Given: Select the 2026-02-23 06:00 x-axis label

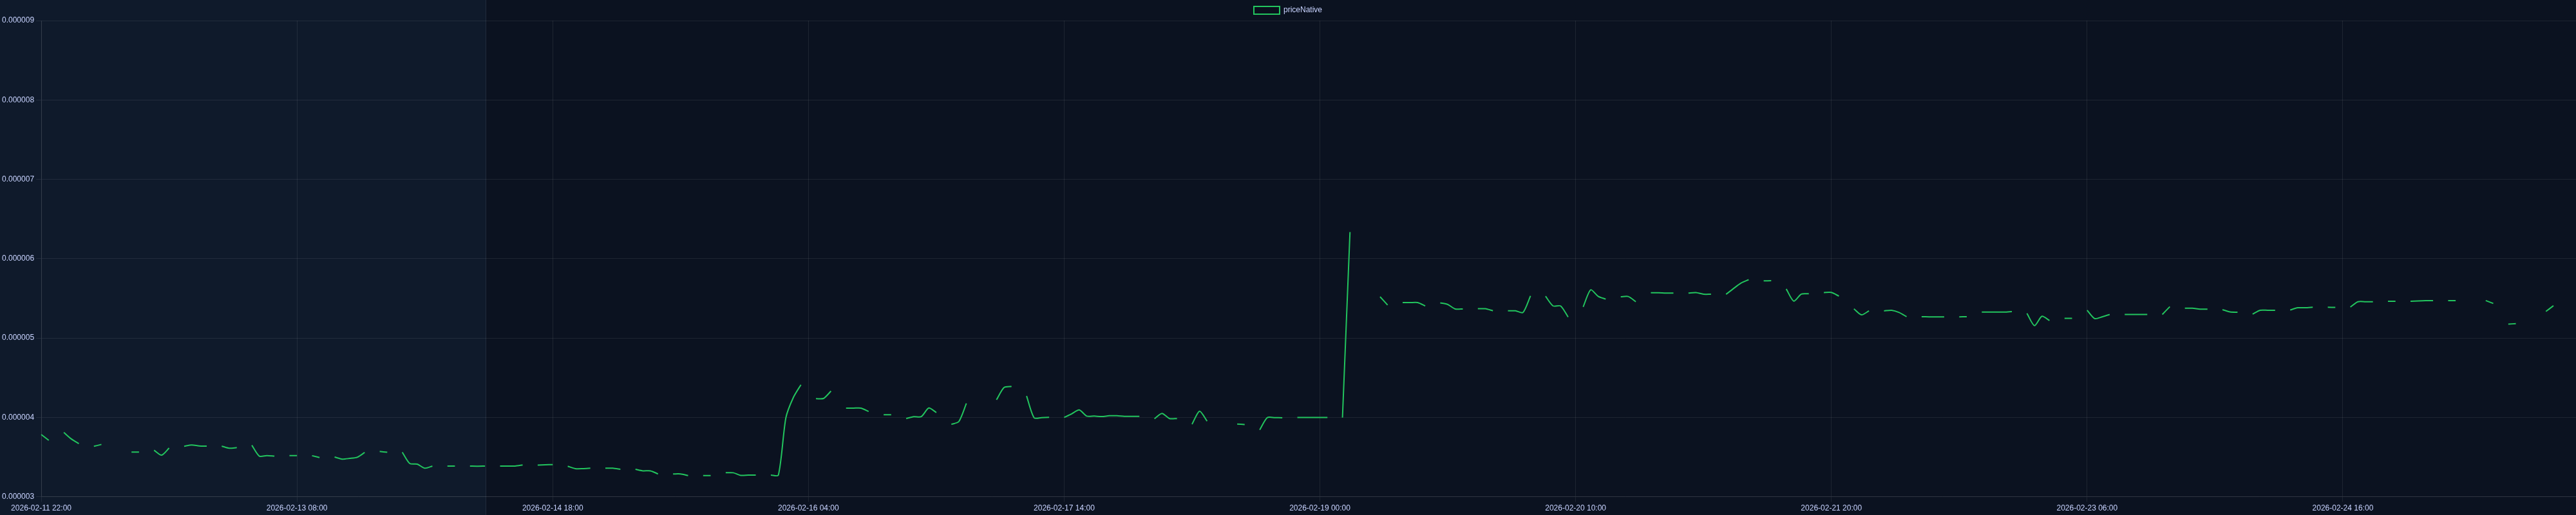Looking at the screenshot, I should [2087, 508].
